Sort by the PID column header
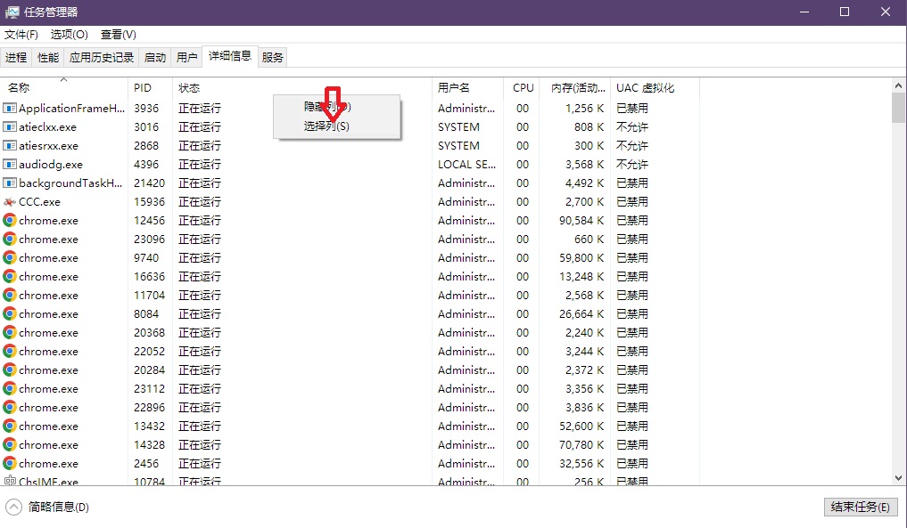907x528 pixels. coord(143,88)
